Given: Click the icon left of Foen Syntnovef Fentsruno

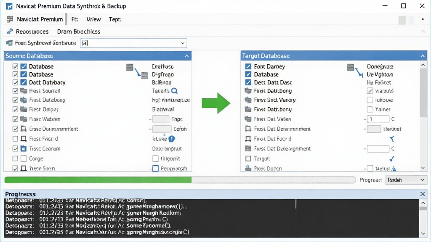Looking at the screenshot, I should tap(10, 43).
